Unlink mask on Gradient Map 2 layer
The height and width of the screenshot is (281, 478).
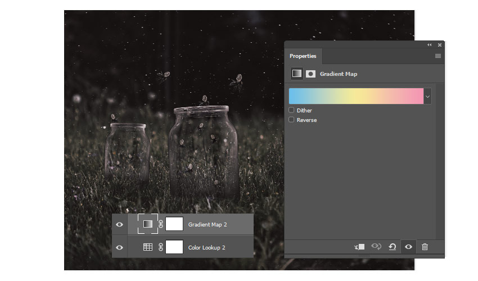point(161,224)
